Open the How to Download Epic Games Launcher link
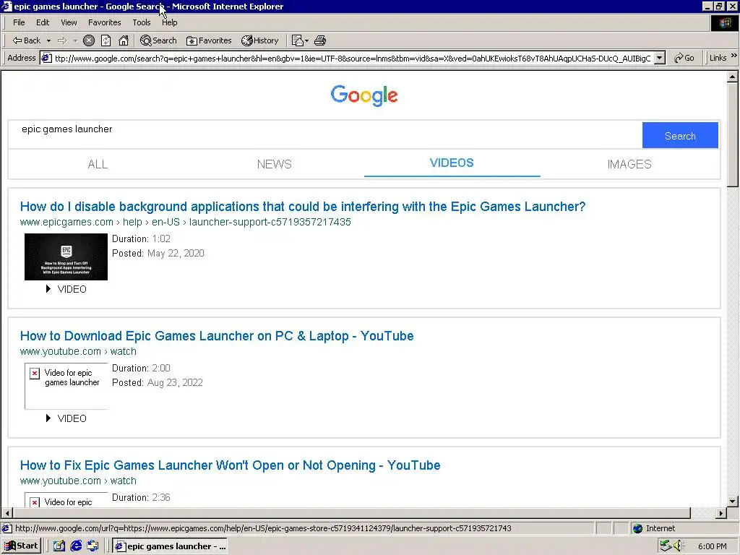 click(217, 336)
